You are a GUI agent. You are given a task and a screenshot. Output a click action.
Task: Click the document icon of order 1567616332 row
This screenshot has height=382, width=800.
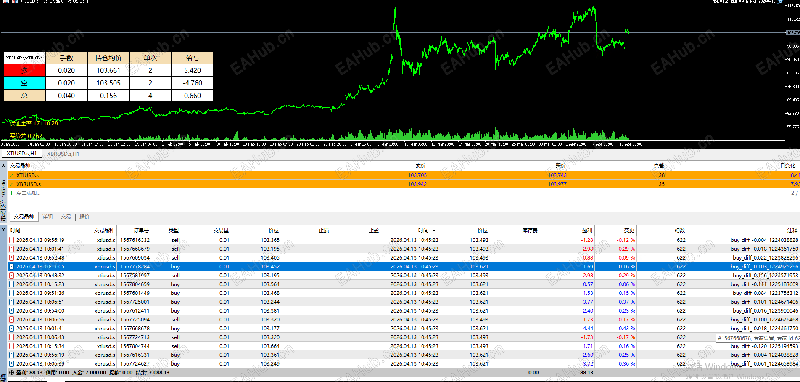12,240
